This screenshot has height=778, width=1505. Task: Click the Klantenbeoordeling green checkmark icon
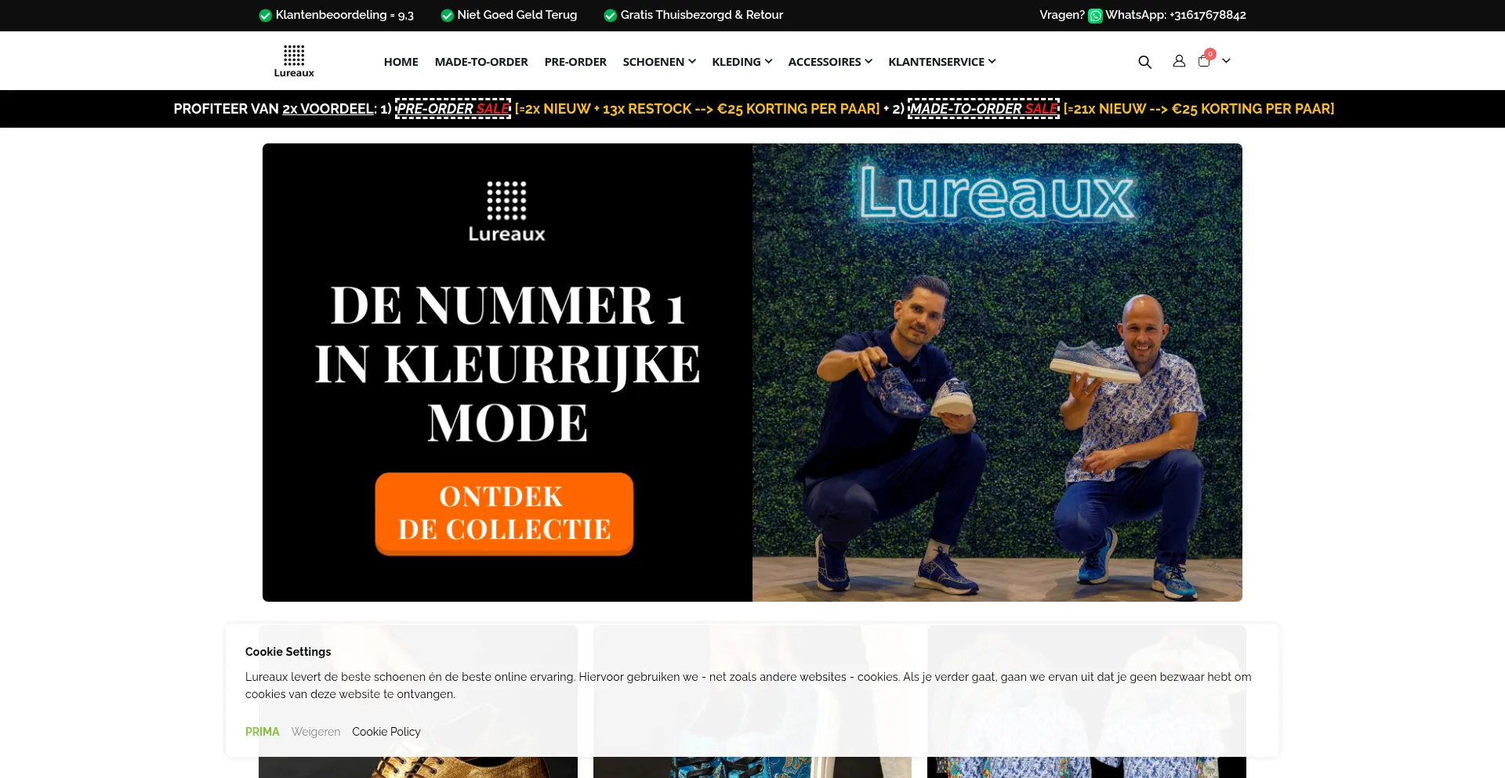[x=266, y=16]
